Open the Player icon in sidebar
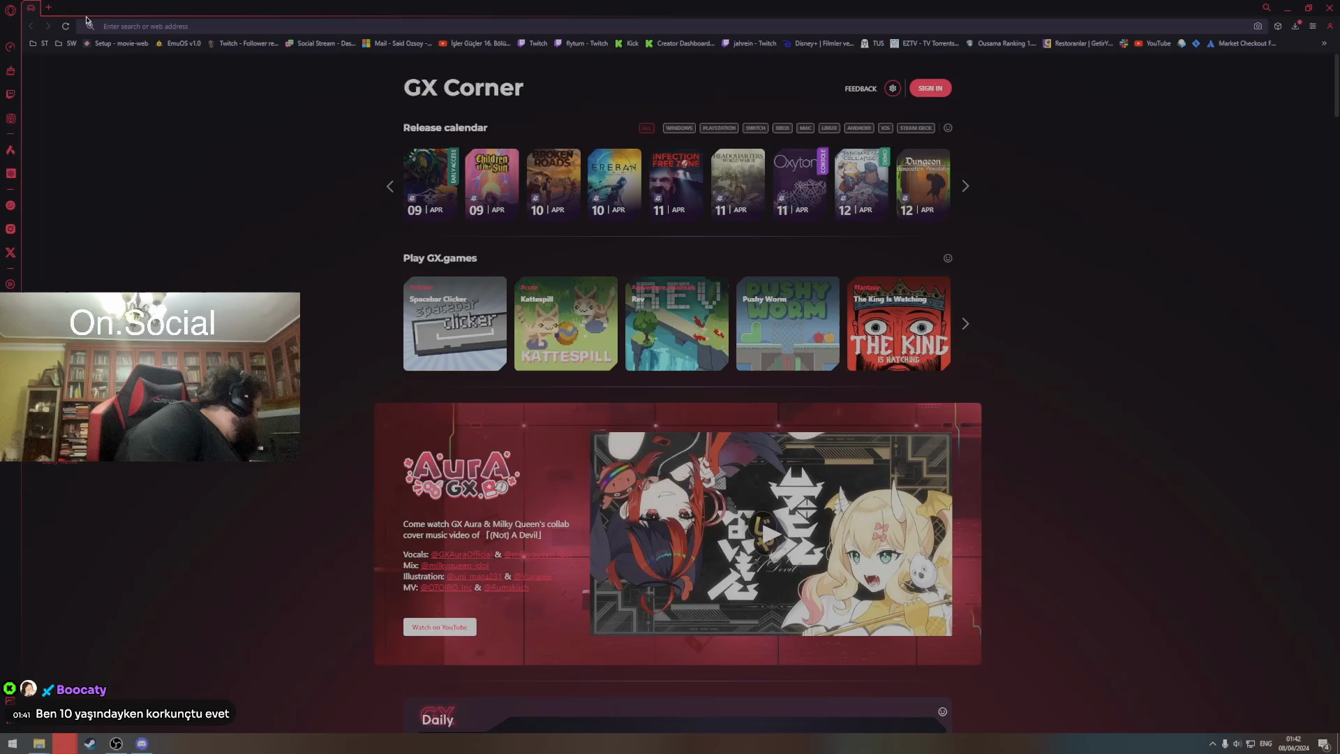The width and height of the screenshot is (1340, 754). point(10,284)
